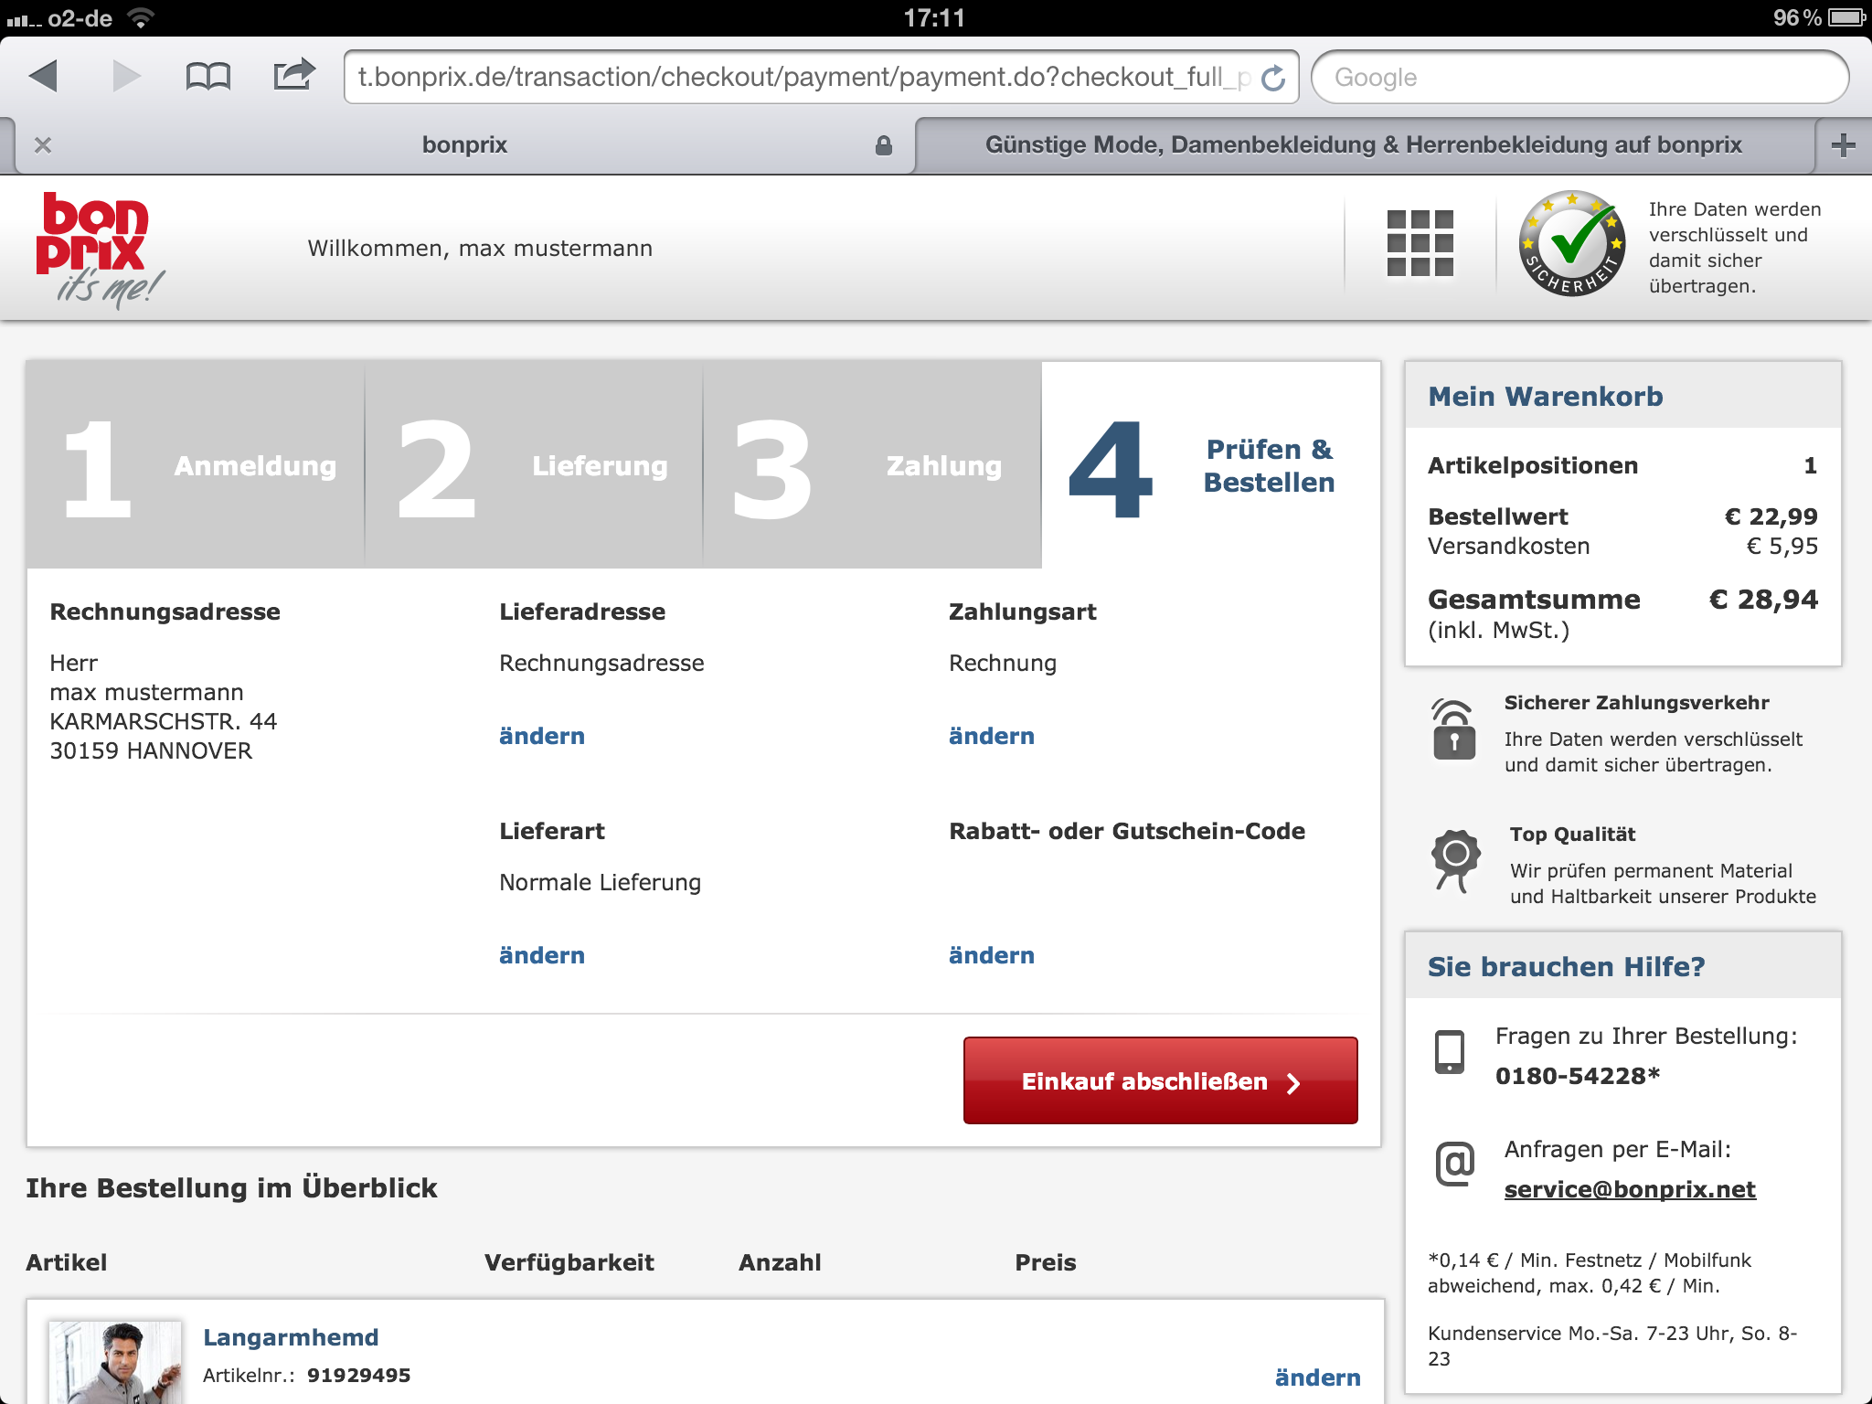
Task: Open the grid menu icon
Action: click(1420, 243)
